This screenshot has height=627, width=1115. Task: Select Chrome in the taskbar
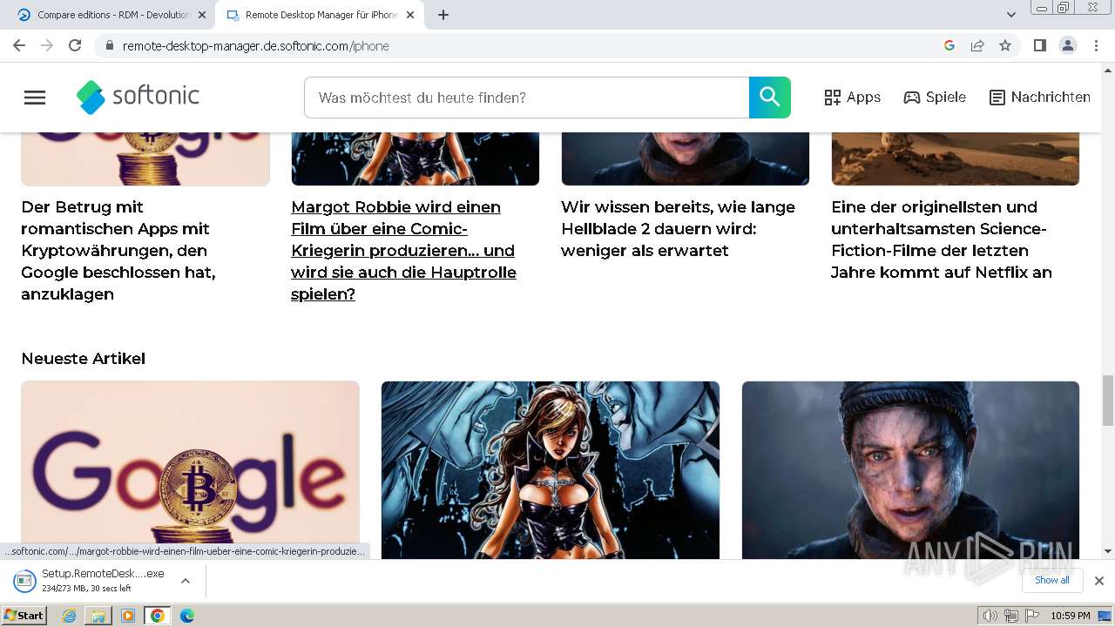[157, 616]
